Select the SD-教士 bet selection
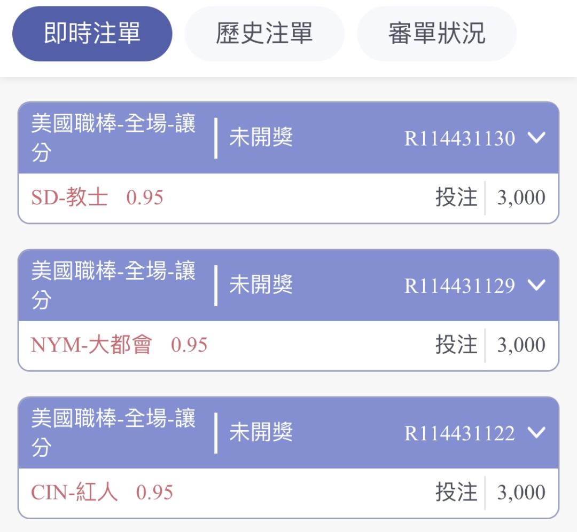The image size is (577, 532). tap(69, 198)
